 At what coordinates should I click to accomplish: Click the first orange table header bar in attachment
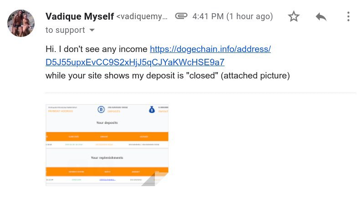107,136
